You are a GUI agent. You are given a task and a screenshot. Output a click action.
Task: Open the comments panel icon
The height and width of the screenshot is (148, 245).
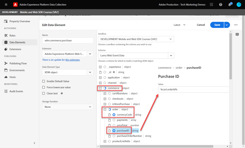tap(237, 34)
